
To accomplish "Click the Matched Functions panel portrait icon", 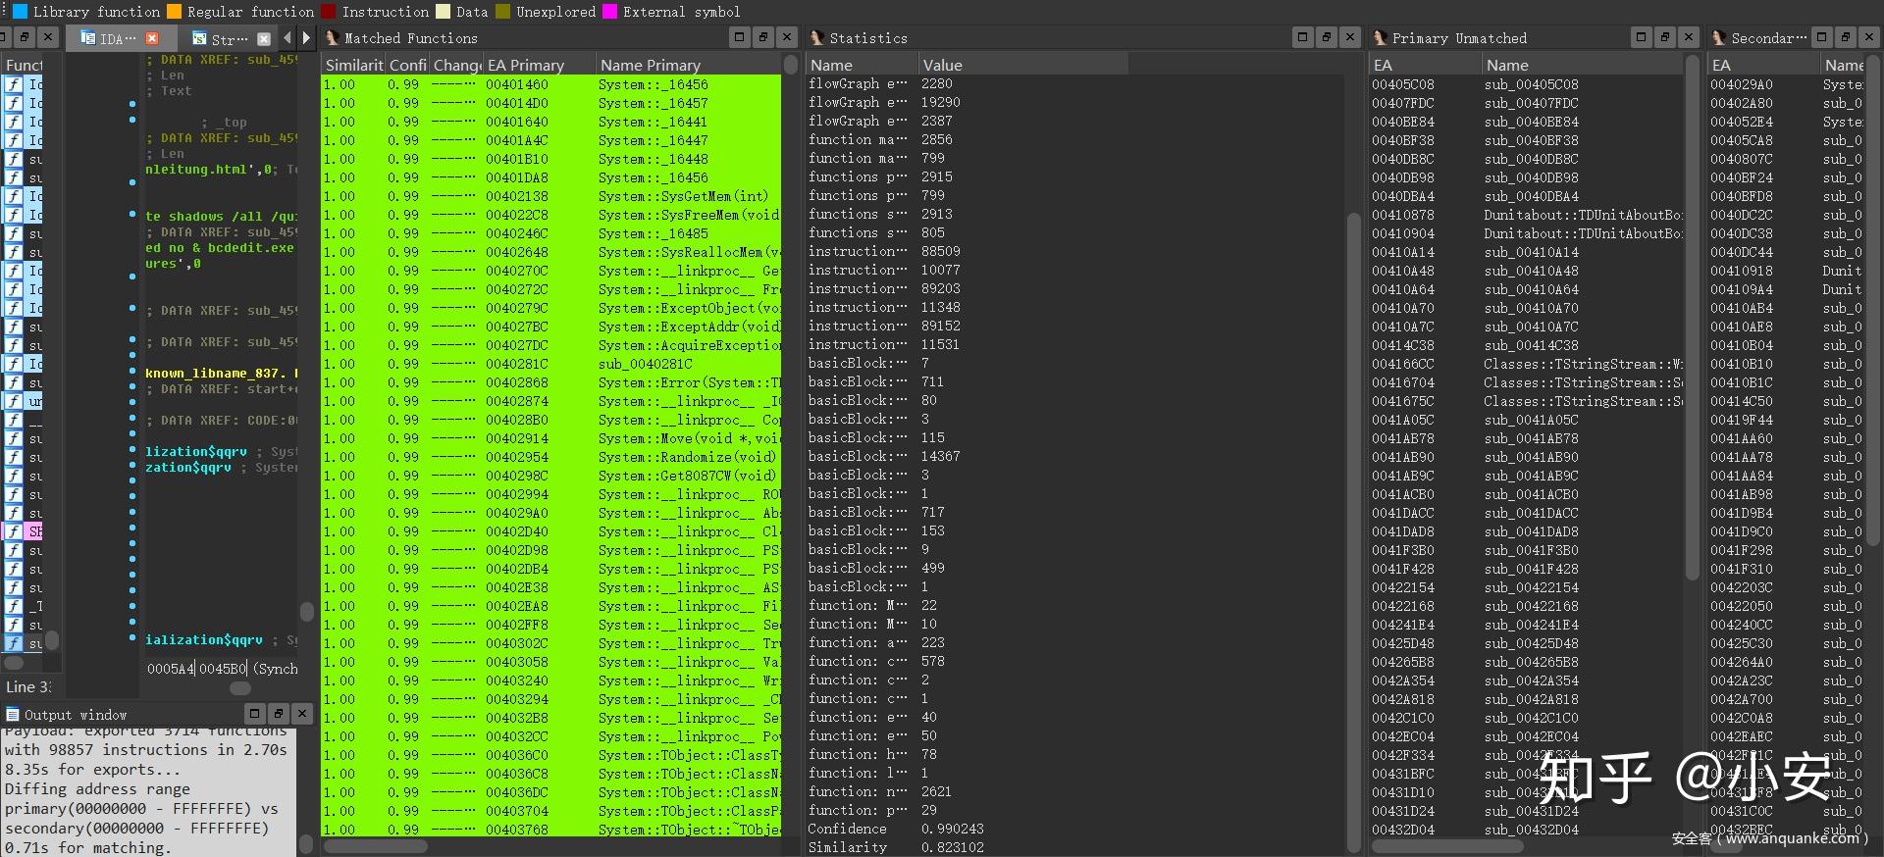I will [333, 37].
